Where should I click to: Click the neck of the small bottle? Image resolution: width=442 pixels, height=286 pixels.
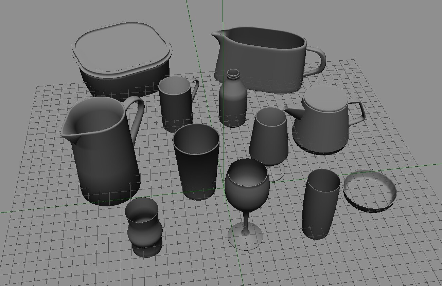[233, 76]
